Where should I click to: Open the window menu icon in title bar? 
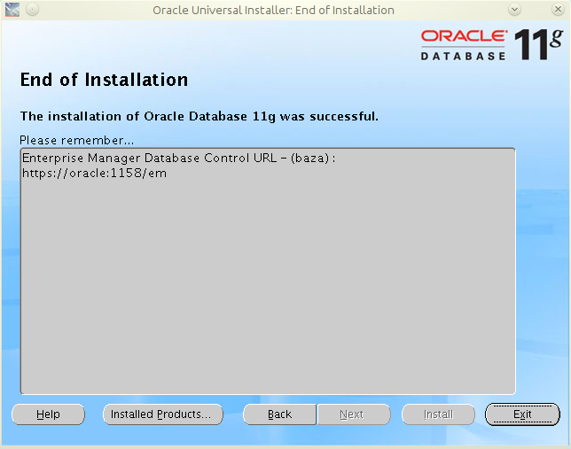12,10
